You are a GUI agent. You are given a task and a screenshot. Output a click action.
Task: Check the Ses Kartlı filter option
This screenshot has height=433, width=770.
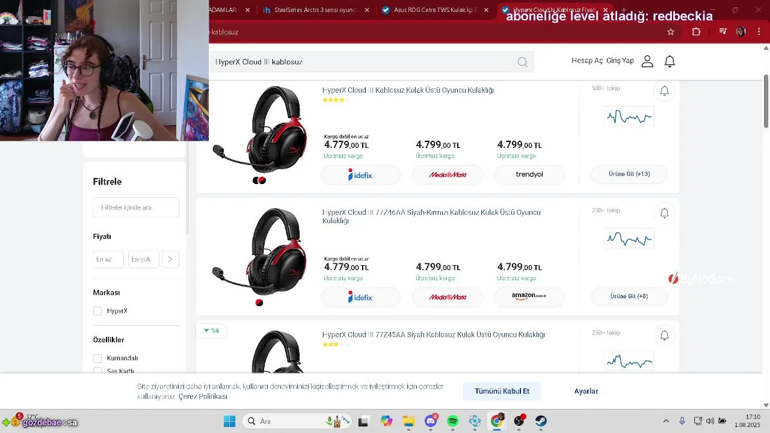click(97, 371)
